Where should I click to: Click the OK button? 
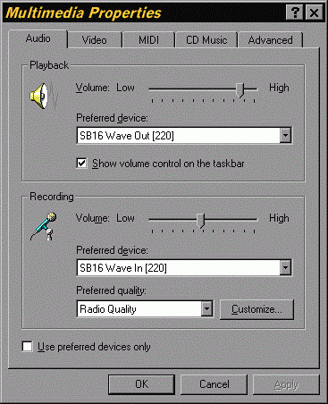141,384
